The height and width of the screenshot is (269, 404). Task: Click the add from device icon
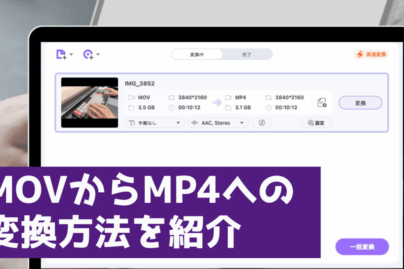88,54
